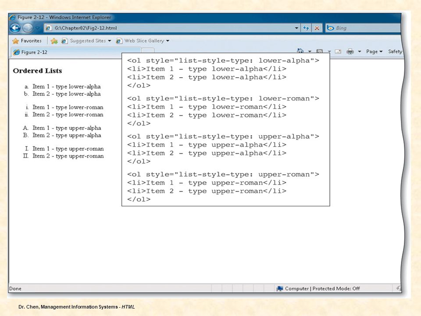
Task: Click the address bar showing Fig2-12.html
Action: click(x=172, y=28)
